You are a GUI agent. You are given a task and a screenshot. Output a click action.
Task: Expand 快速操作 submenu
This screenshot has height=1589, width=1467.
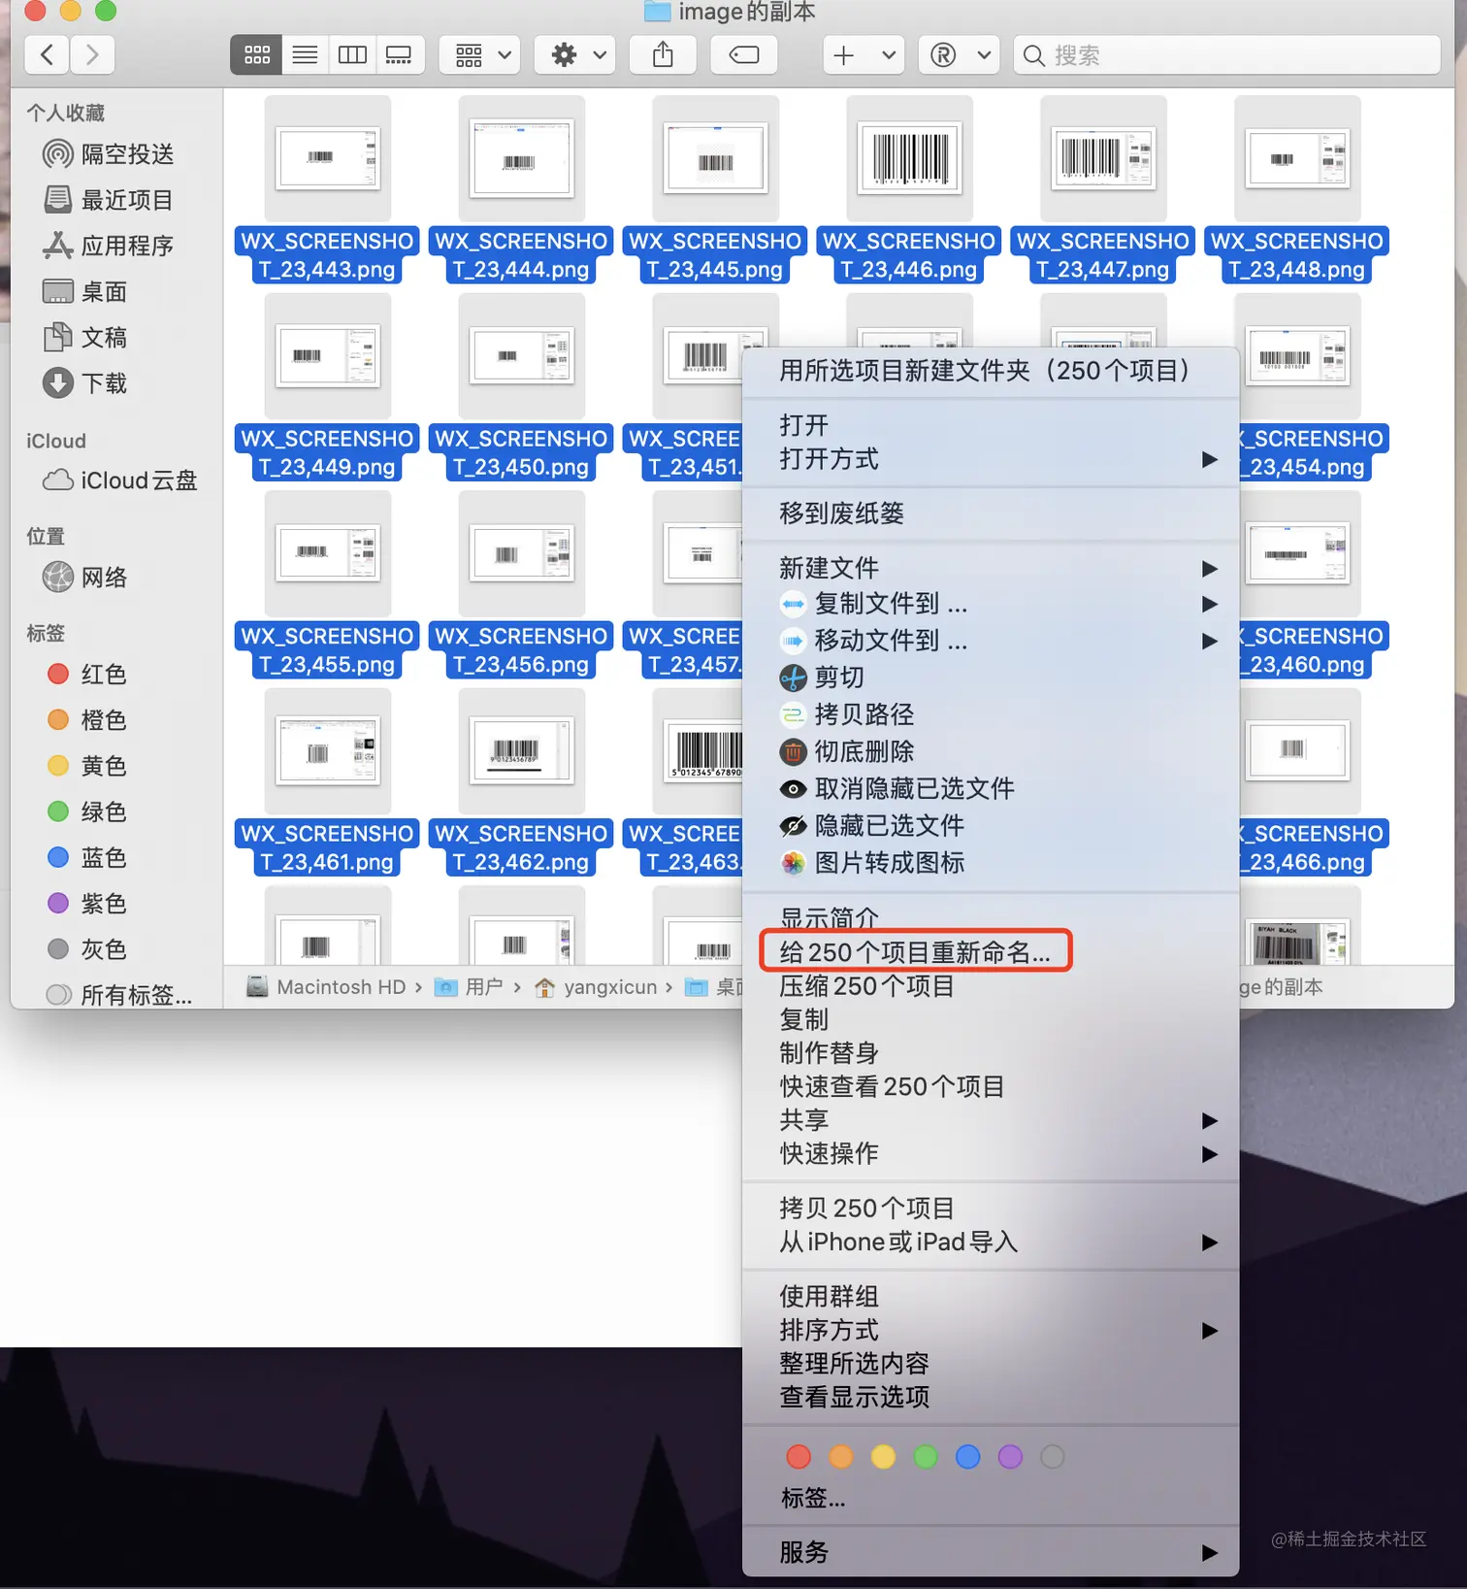click(991, 1153)
